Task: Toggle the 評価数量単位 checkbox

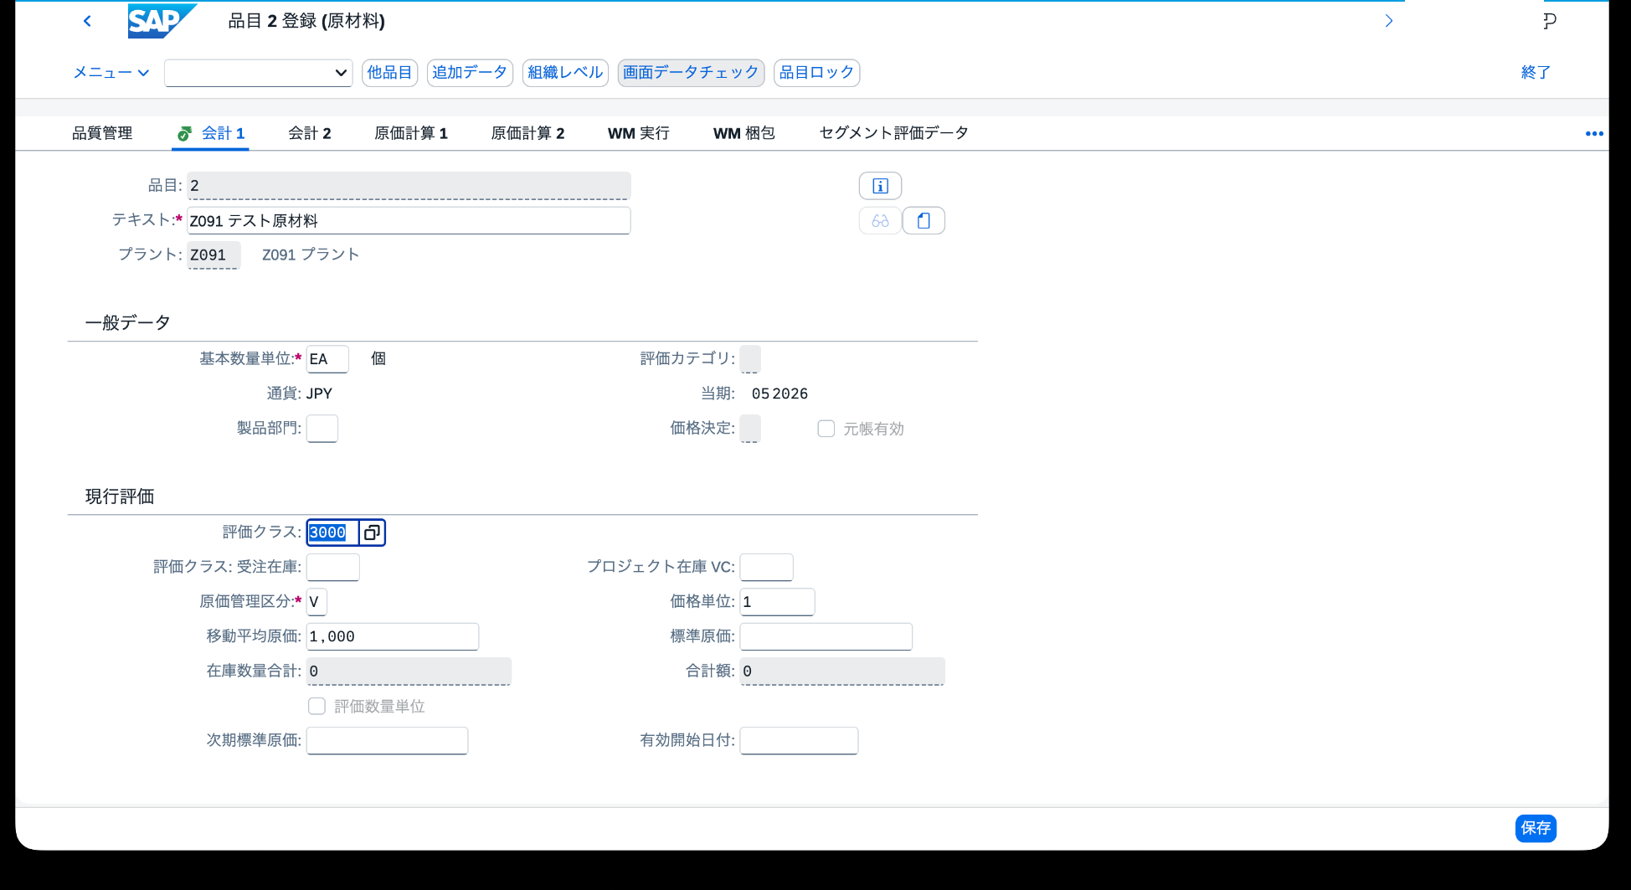Action: (x=316, y=707)
